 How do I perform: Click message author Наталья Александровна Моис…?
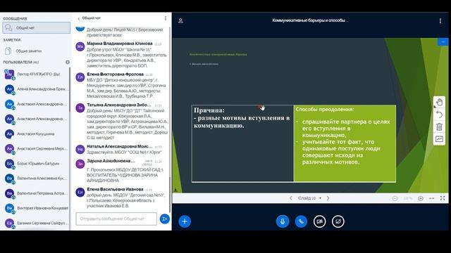coord(120,146)
